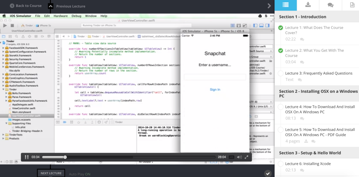Expand TinderTests group

3,135
